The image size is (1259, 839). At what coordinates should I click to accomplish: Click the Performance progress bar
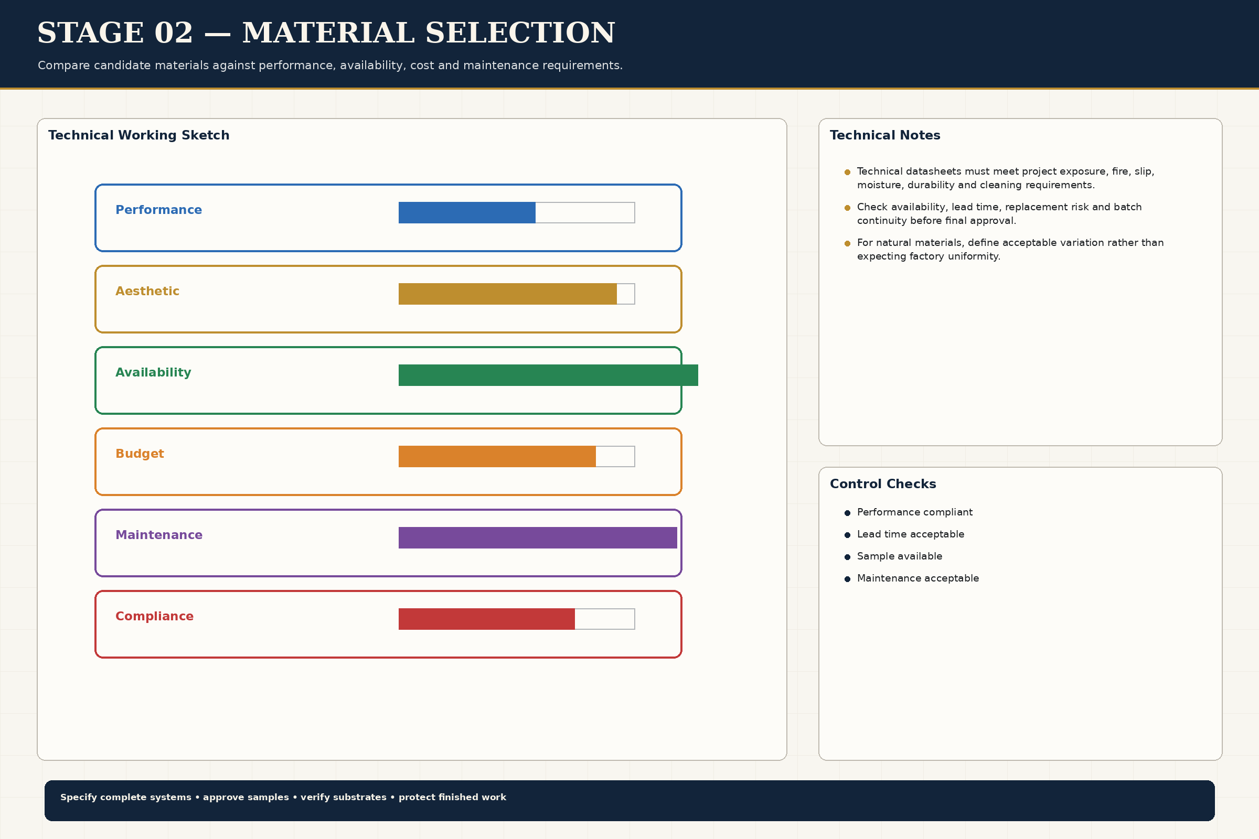[x=517, y=212]
